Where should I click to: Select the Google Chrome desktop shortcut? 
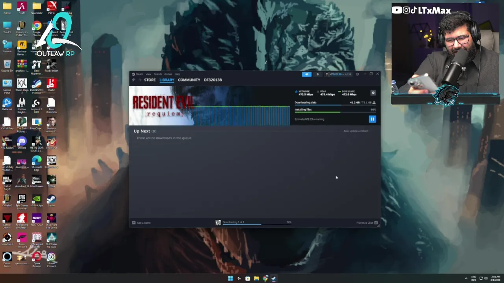pyautogui.click(x=37, y=28)
